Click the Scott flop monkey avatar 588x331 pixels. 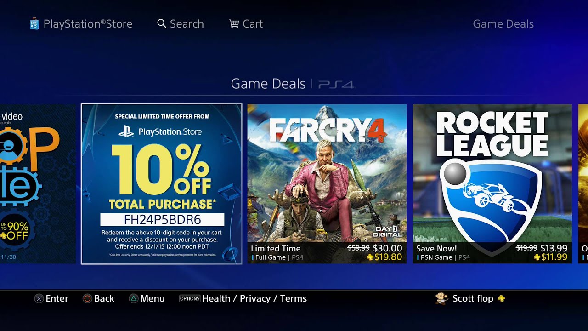[x=442, y=298]
